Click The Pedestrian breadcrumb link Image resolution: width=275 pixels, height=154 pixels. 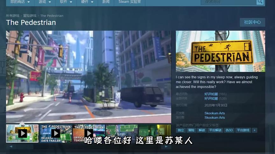[x=52, y=16]
